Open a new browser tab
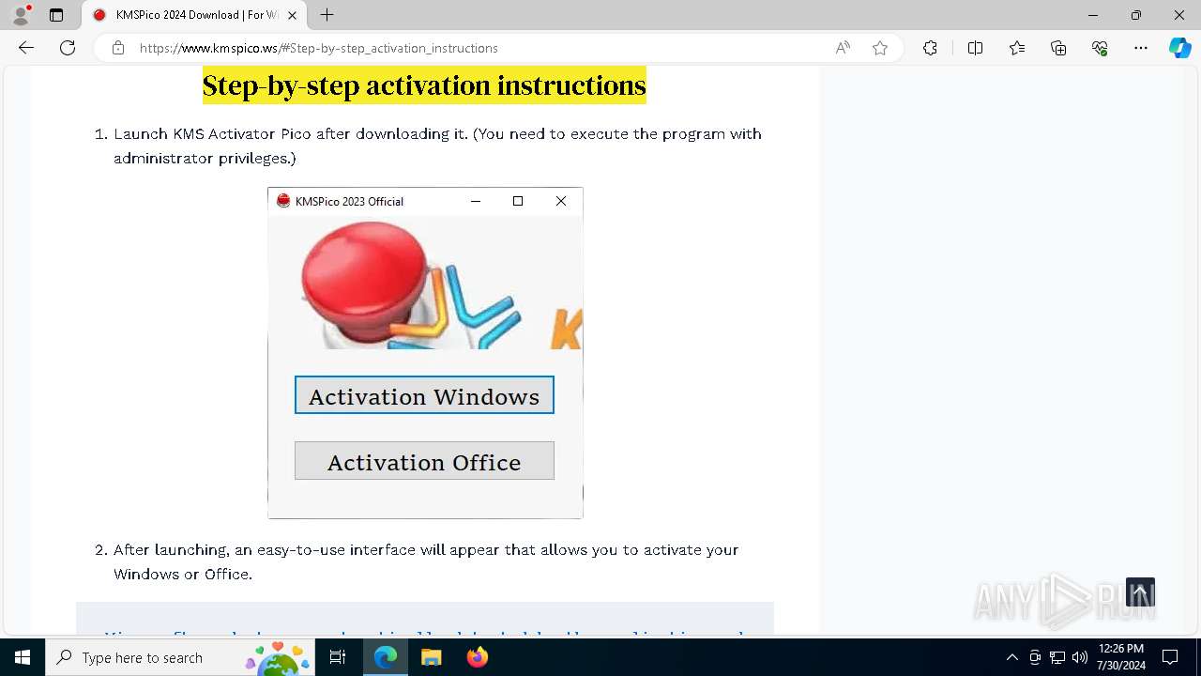The image size is (1201, 676). coord(327,15)
